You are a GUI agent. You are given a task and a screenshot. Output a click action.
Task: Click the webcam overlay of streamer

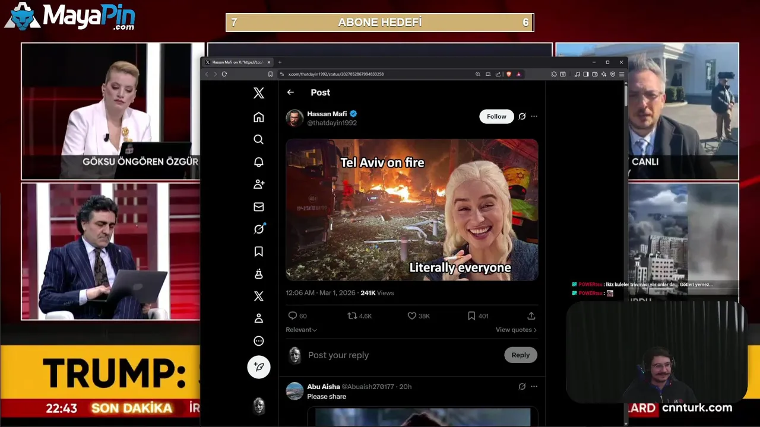(656, 353)
